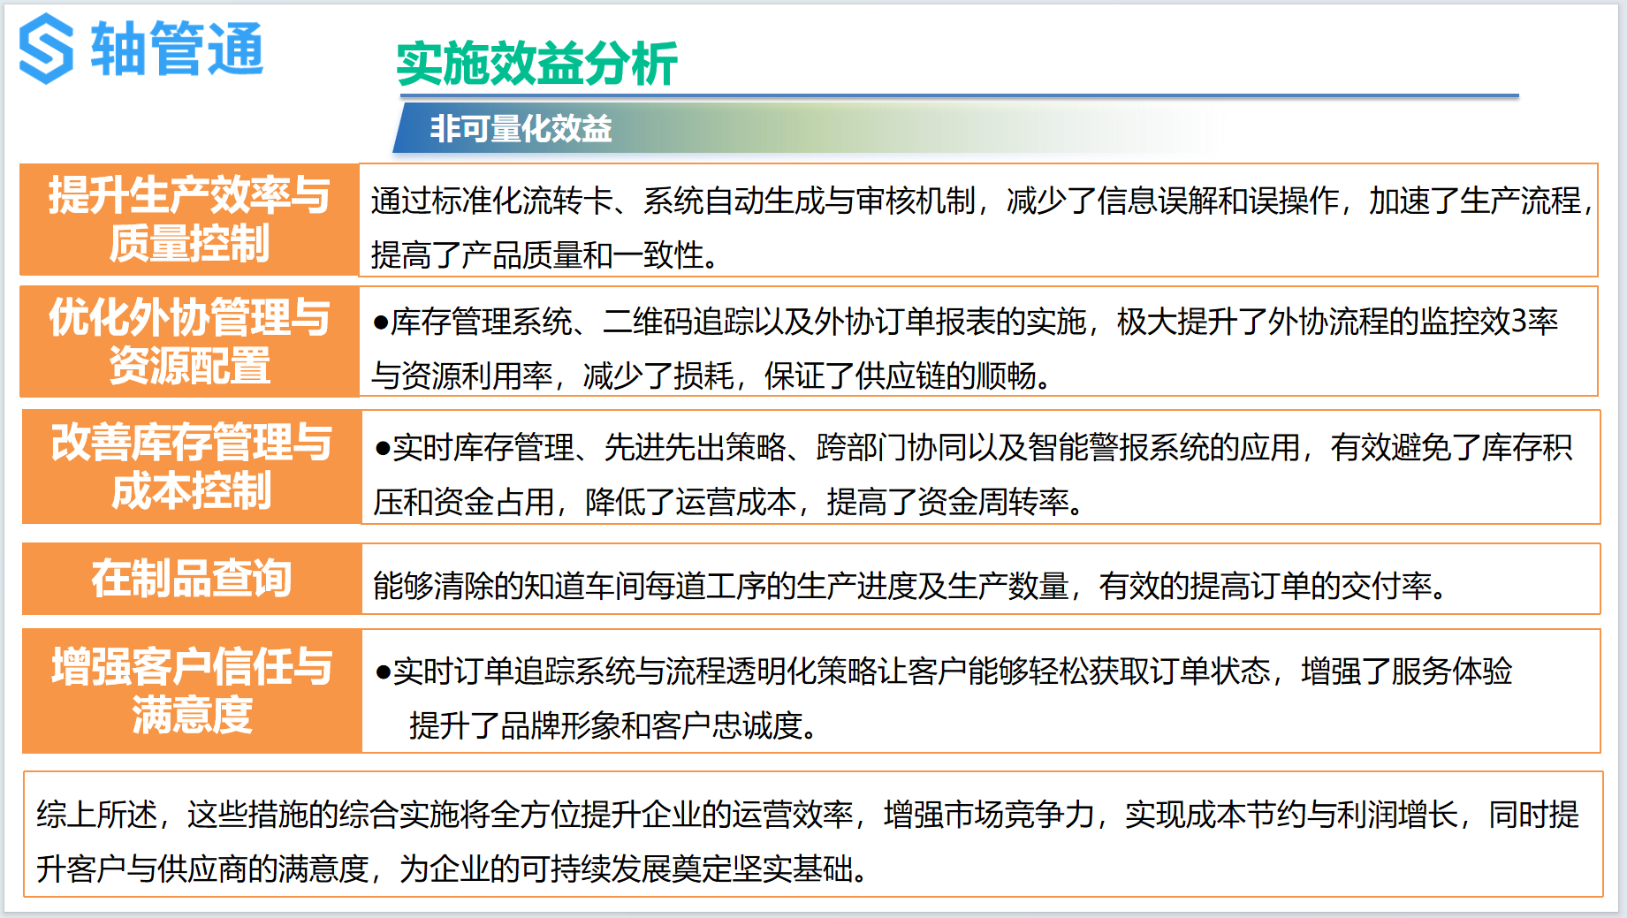Click the line 压和资金占用，降低了运营成本
The height and width of the screenshot is (918, 1627).
[x=729, y=501]
